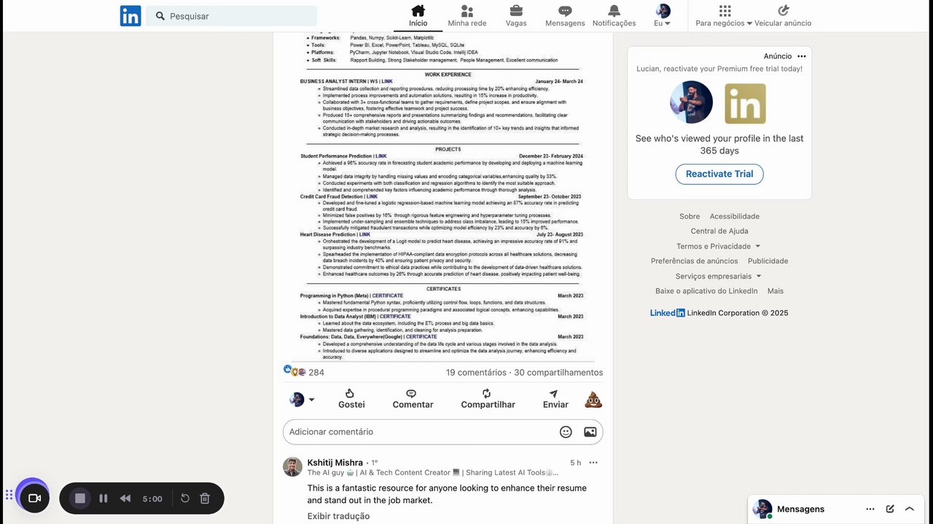Go to Vagas jobs briefcase icon
Viewport: 933px width, 524px height.
pyautogui.click(x=516, y=11)
